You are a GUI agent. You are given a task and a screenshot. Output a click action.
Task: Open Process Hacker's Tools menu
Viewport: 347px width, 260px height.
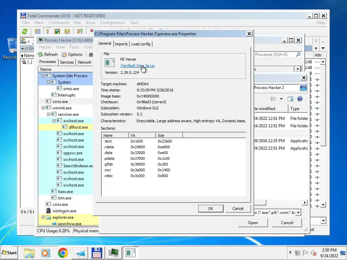coord(74,47)
